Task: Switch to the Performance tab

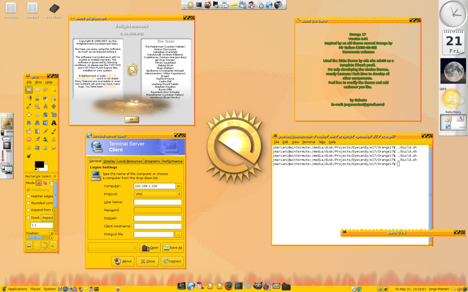Action: [172, 161]
